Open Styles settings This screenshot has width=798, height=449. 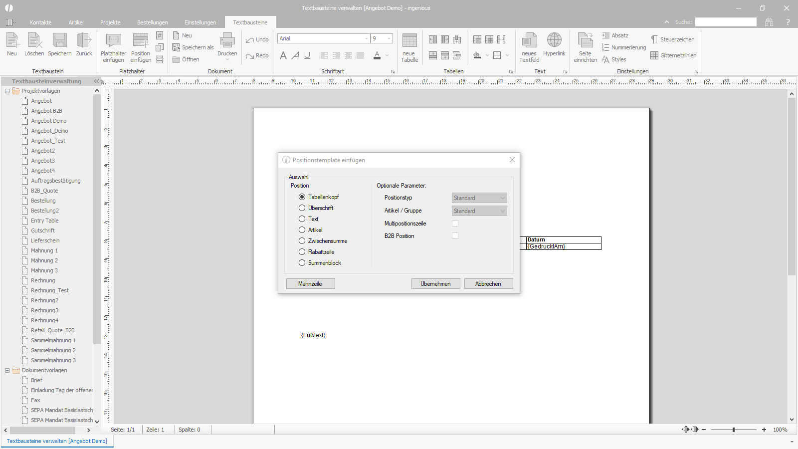pyautogui.click(x=614, y=59)
